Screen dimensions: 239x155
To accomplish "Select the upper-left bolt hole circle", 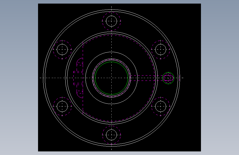I will coord(62,49).
